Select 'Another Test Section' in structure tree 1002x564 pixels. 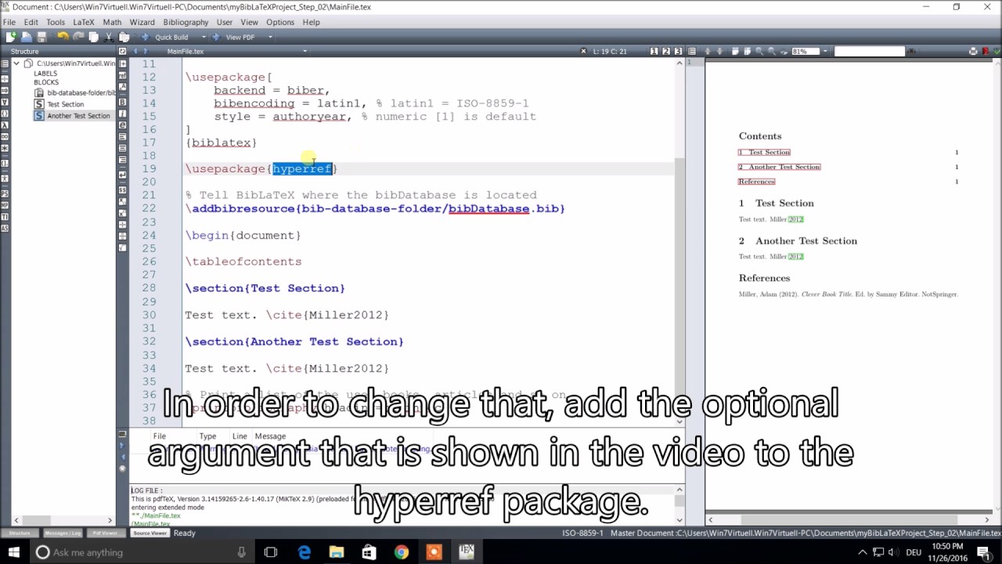78,116
